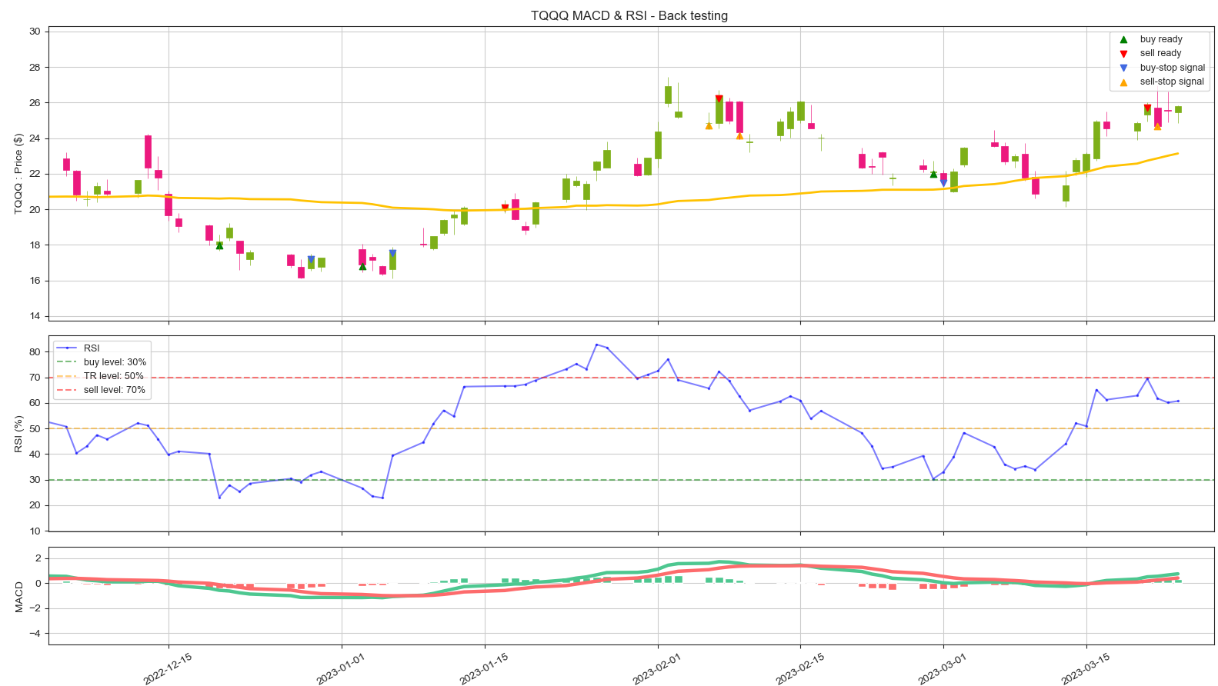
Task: Click the chart title TQQQ MACD & RSI - Back testing
Action: tap(629, 15)
